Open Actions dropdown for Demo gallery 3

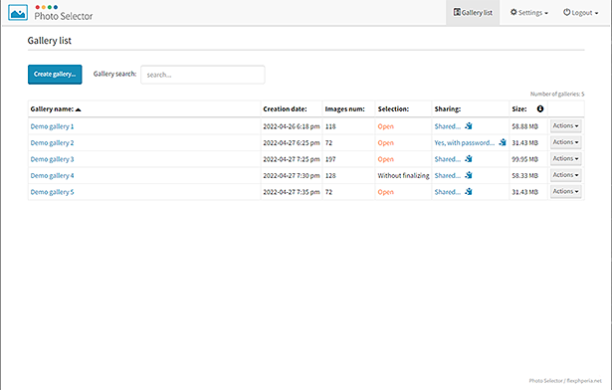click(565, 159)
